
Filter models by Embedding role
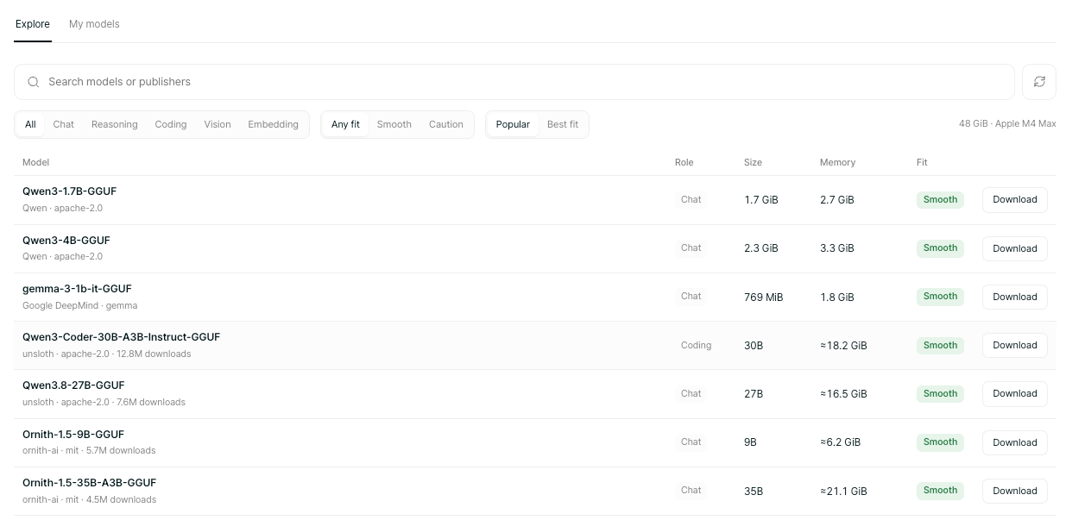click(x=273, y=124)
